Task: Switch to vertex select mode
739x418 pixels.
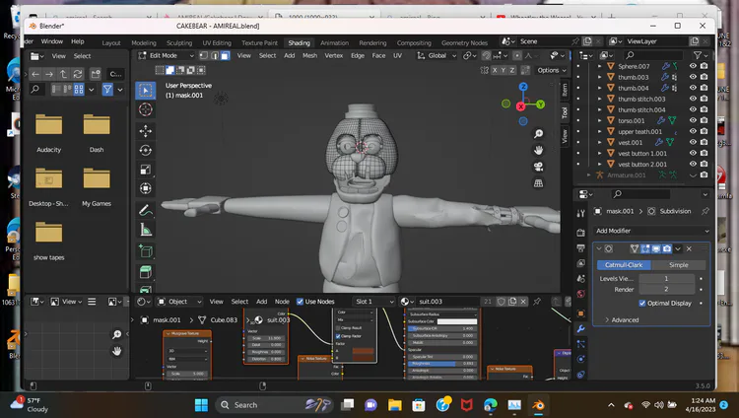Action: 204,55
